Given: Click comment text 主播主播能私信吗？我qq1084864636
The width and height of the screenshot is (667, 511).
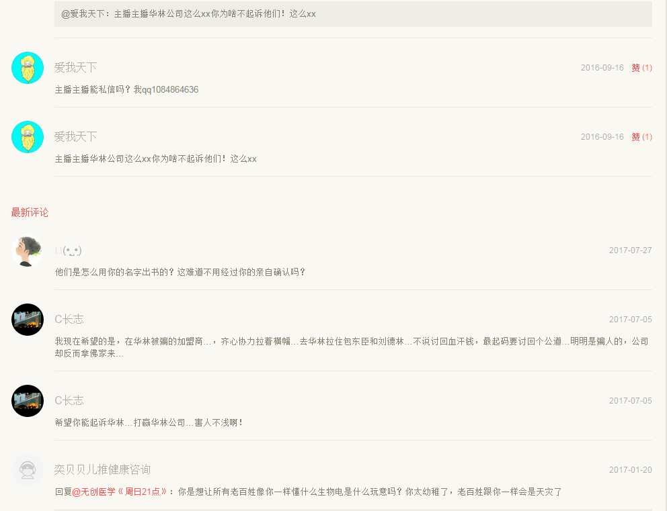Looking at the screenshot, I should 126,89.
